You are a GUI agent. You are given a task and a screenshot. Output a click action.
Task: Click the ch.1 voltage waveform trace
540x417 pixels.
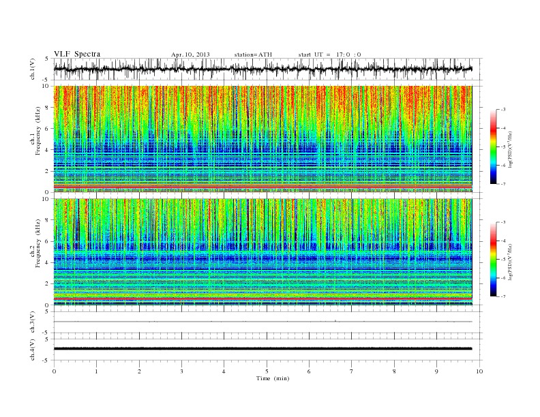click(262, 69)
